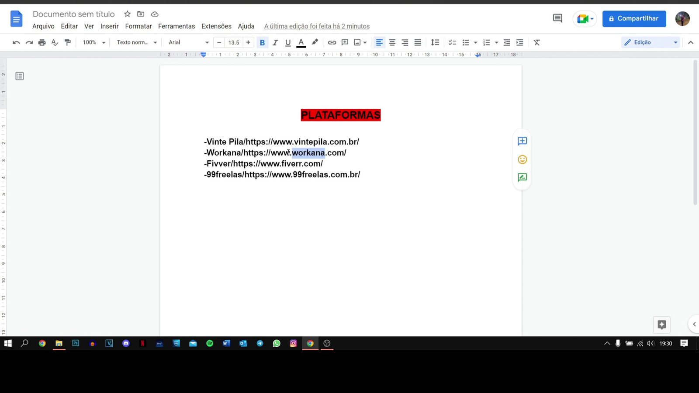
Task: Decrease the paragraph indent
Action: click(507, 42)
